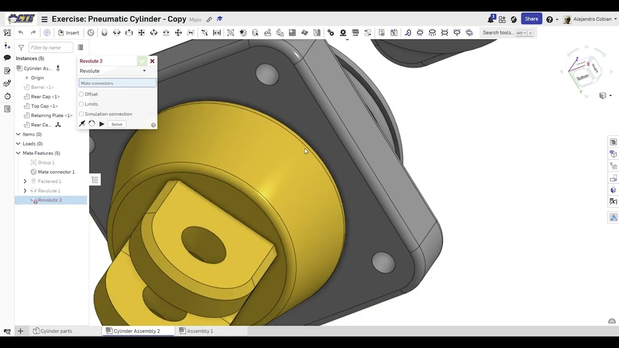Open the Replicate tool

(x=280, y=33)
